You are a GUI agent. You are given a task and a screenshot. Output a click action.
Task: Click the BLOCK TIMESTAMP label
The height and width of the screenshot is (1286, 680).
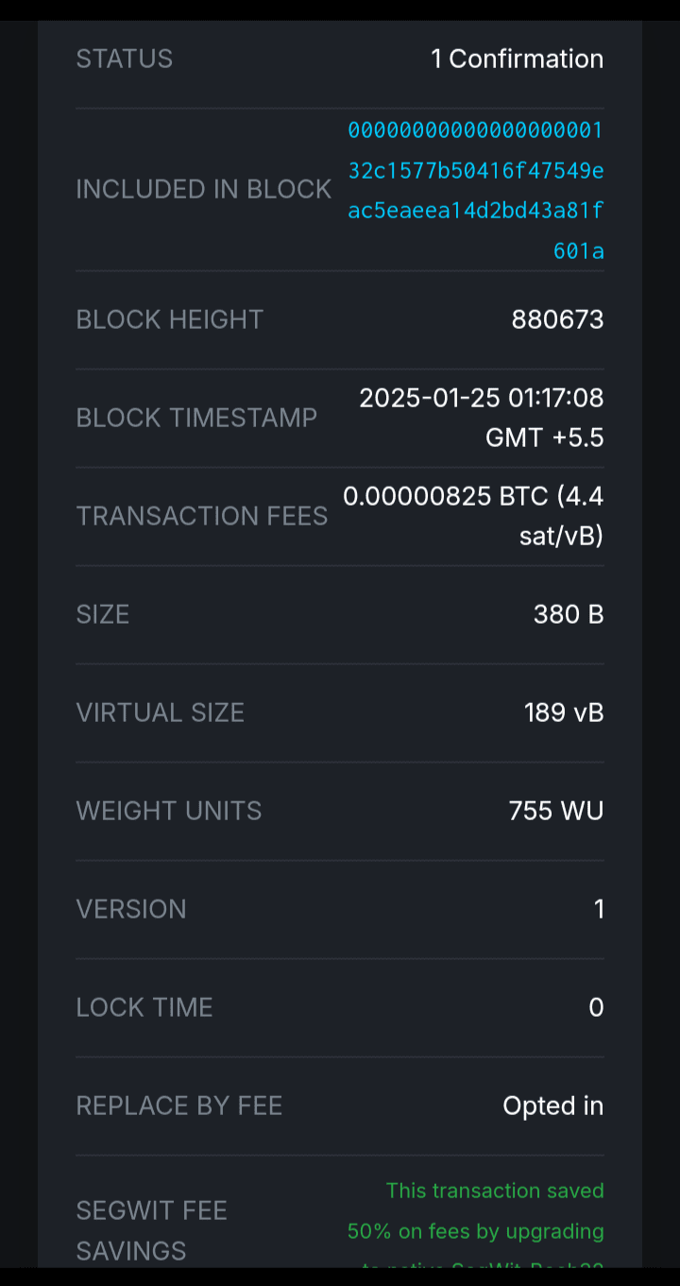coord(196,418)
